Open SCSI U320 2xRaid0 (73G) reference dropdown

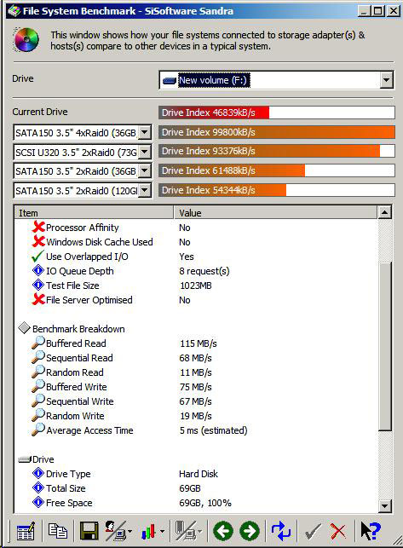(145, 152)
